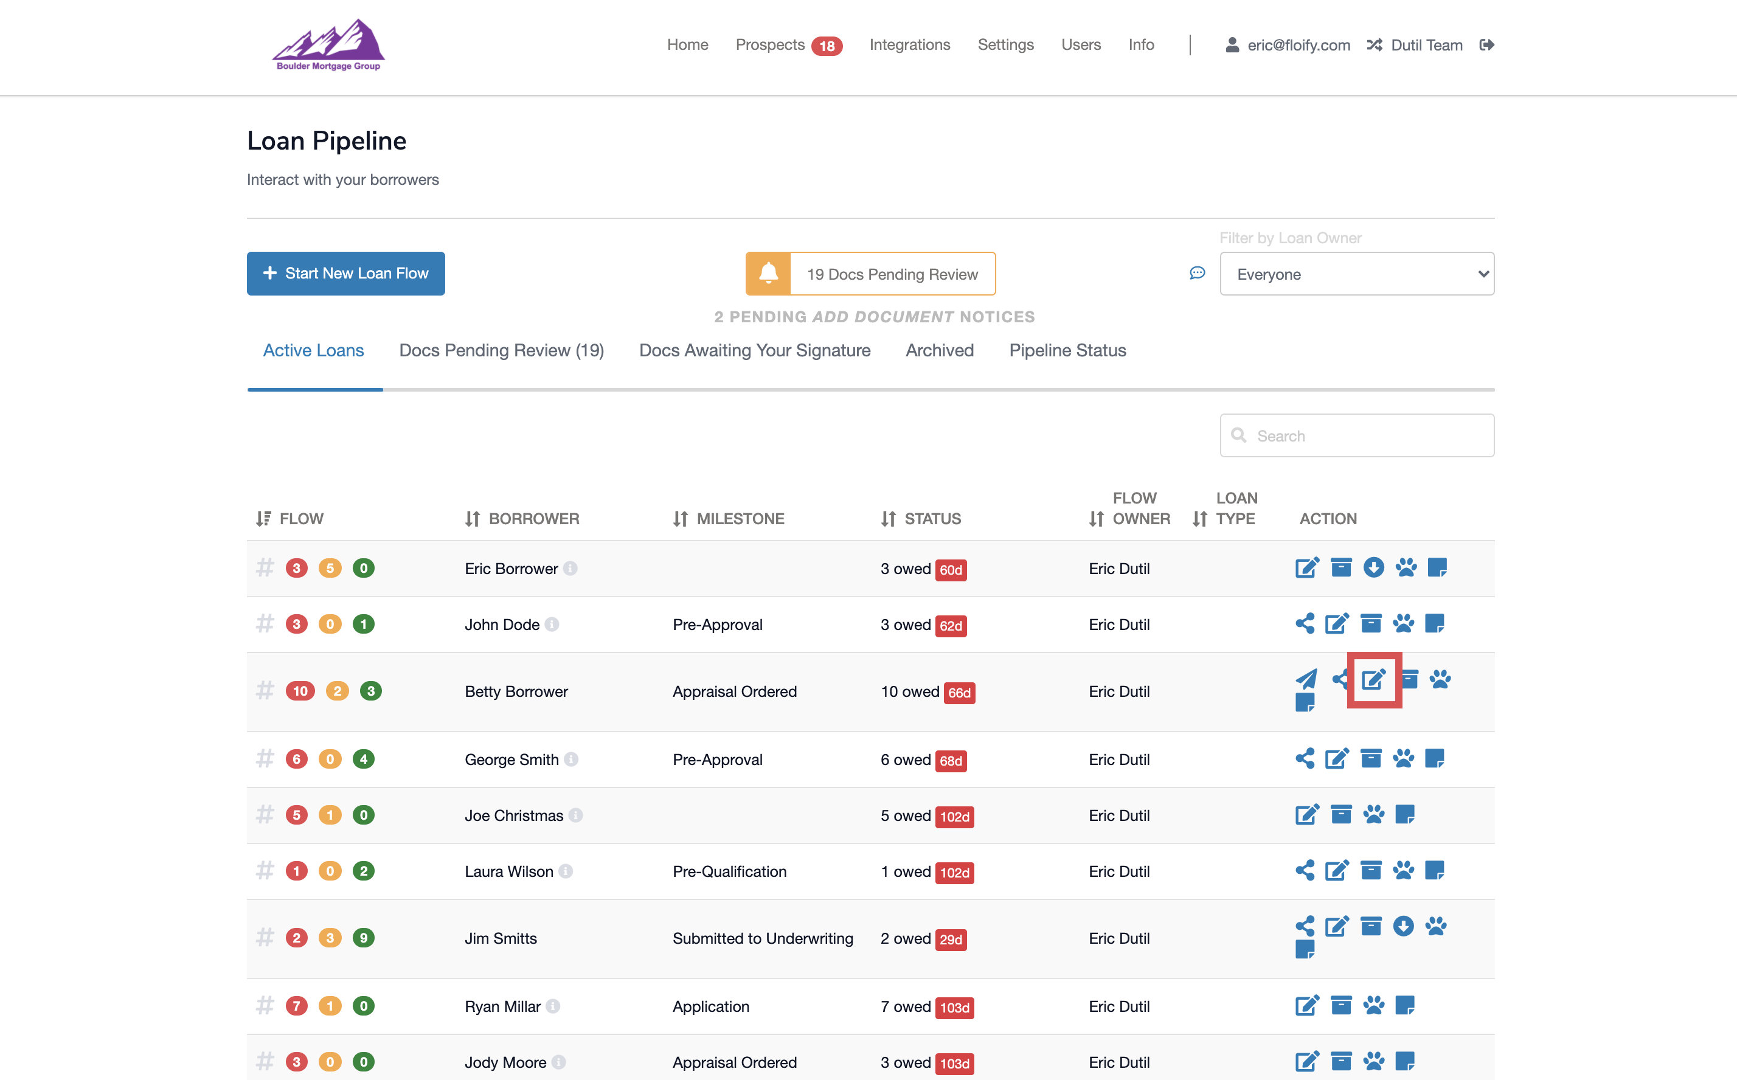This screenshot has width=1737, height=1080.
Task: Click 19 Docs Pending Review button
Action: click(871, 274)
